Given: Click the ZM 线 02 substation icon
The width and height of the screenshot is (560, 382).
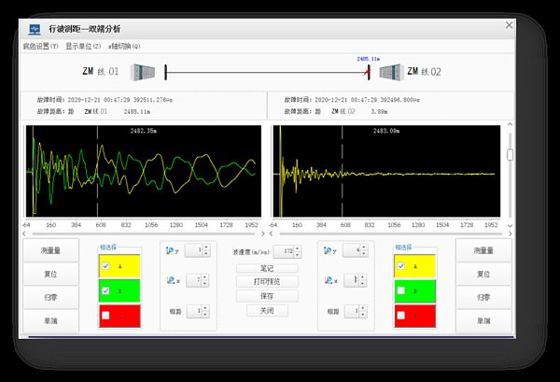Looking at the screenshot, I should tap(391, 71).
